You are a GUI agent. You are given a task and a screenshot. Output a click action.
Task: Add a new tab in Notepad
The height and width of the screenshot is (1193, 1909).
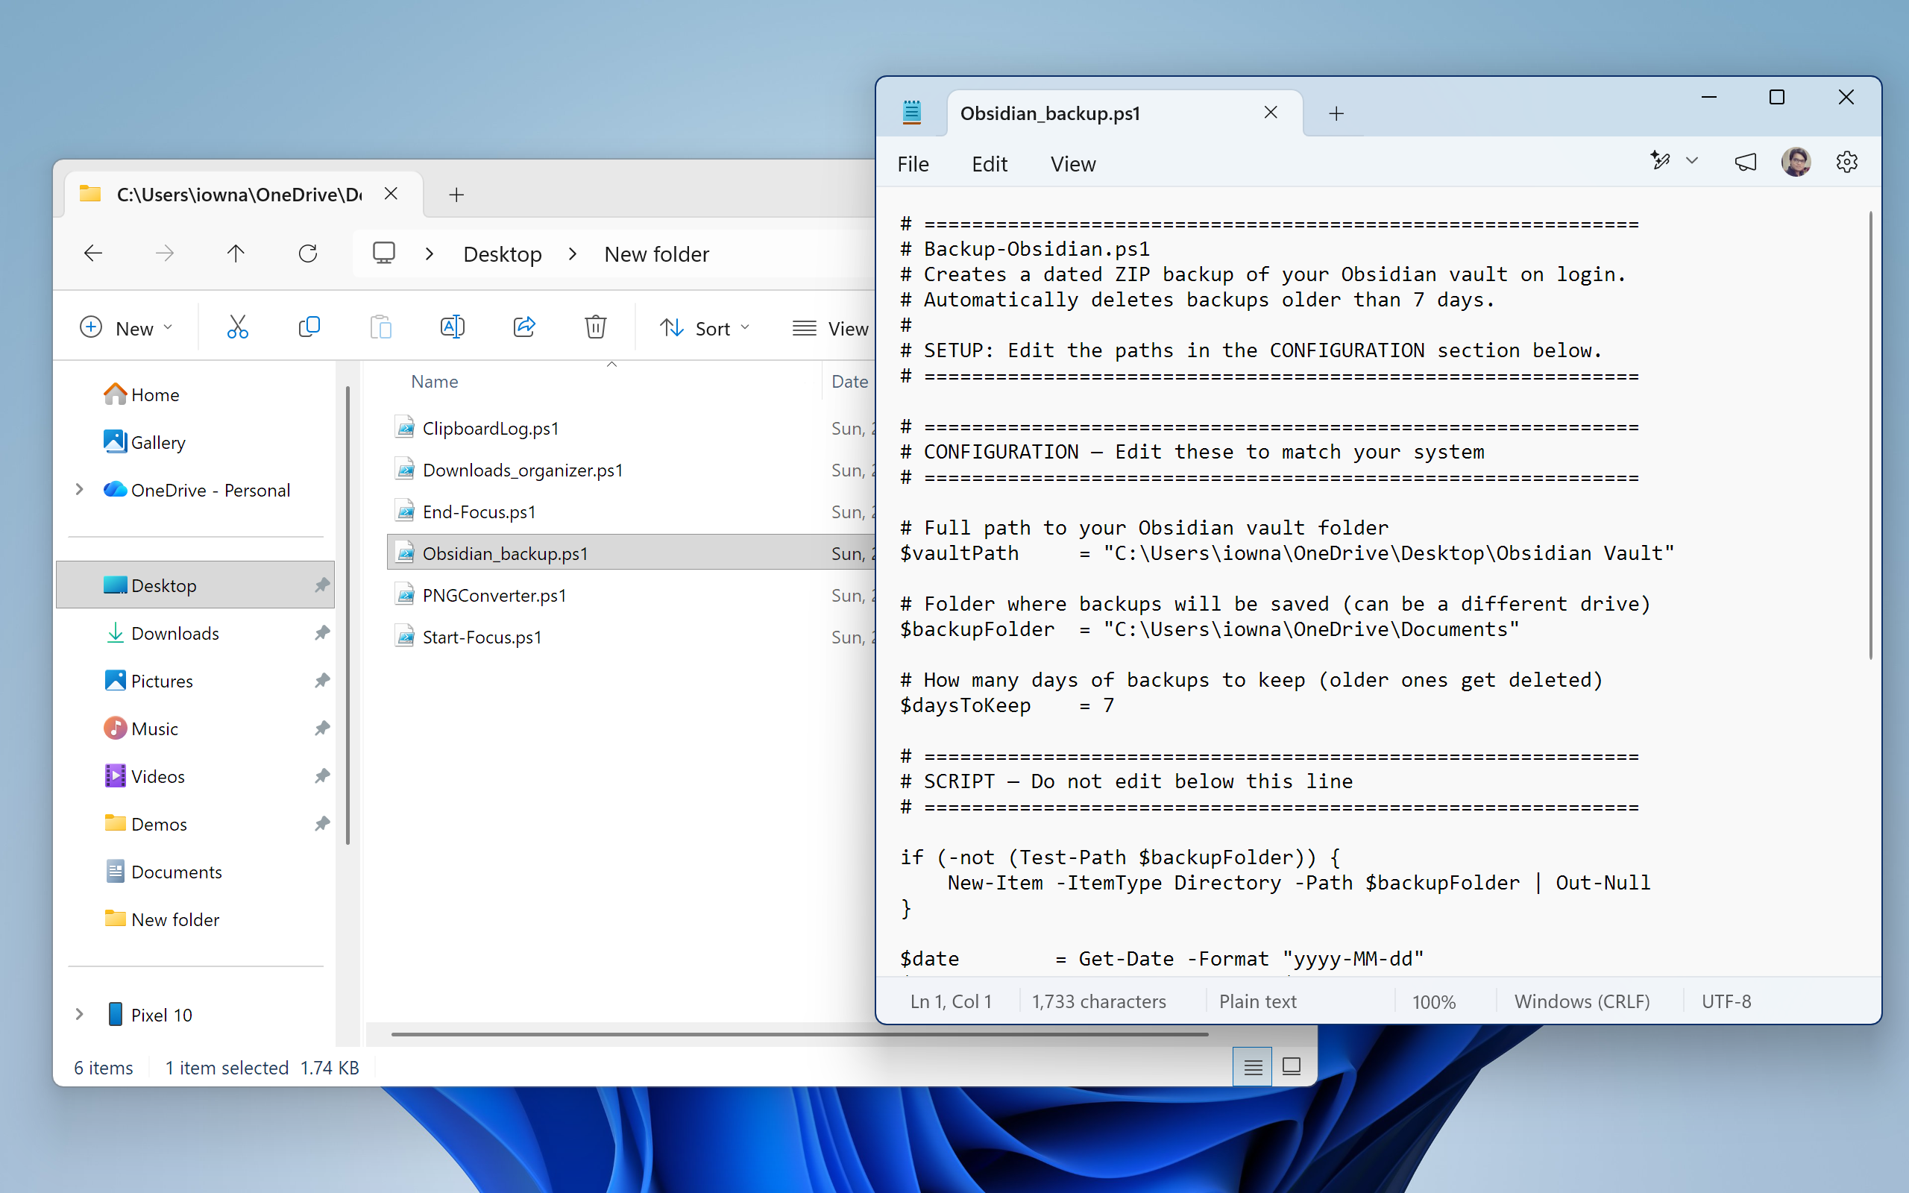1336,113
